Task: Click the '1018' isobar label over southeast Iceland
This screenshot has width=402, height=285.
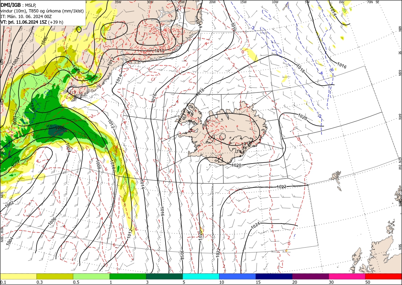Action: (x=246, y=143)
